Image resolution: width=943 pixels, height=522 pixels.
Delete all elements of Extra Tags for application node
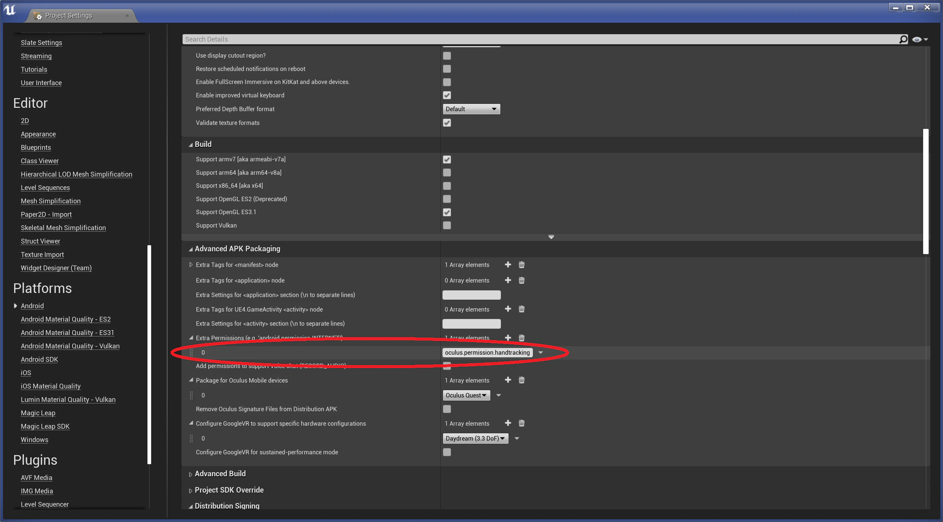(x=522, y=280)
